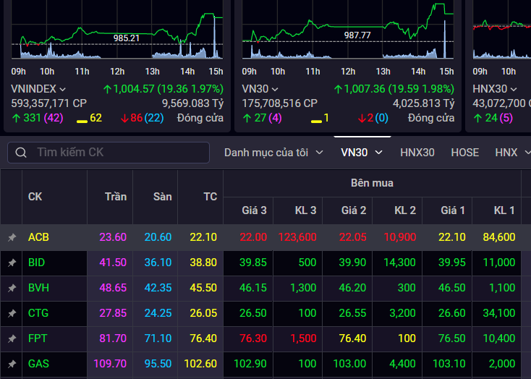Select the HOSE tab
This screenshot has width=531, height=379.
[464, 153]
